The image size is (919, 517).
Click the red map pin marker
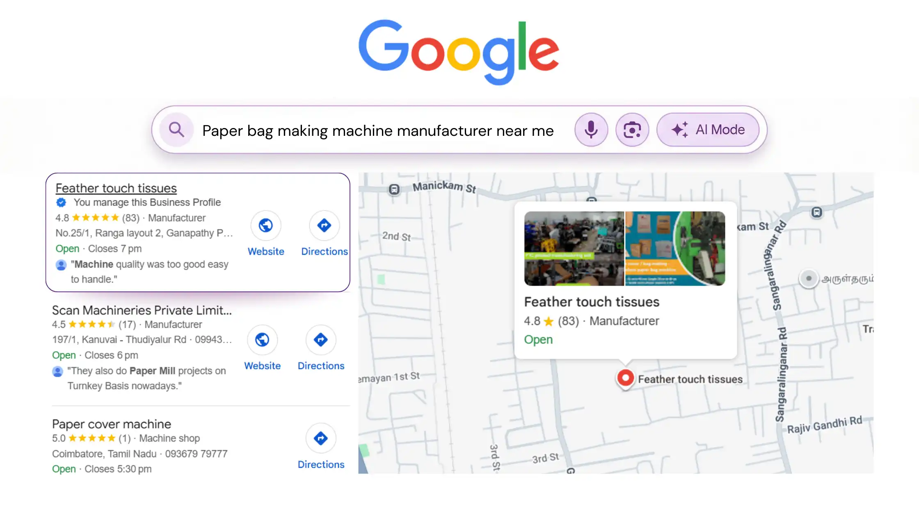point(625,377)
